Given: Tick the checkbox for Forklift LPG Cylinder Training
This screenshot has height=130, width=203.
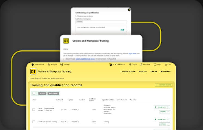Looking at the screenshot, I should coord(34,122).
